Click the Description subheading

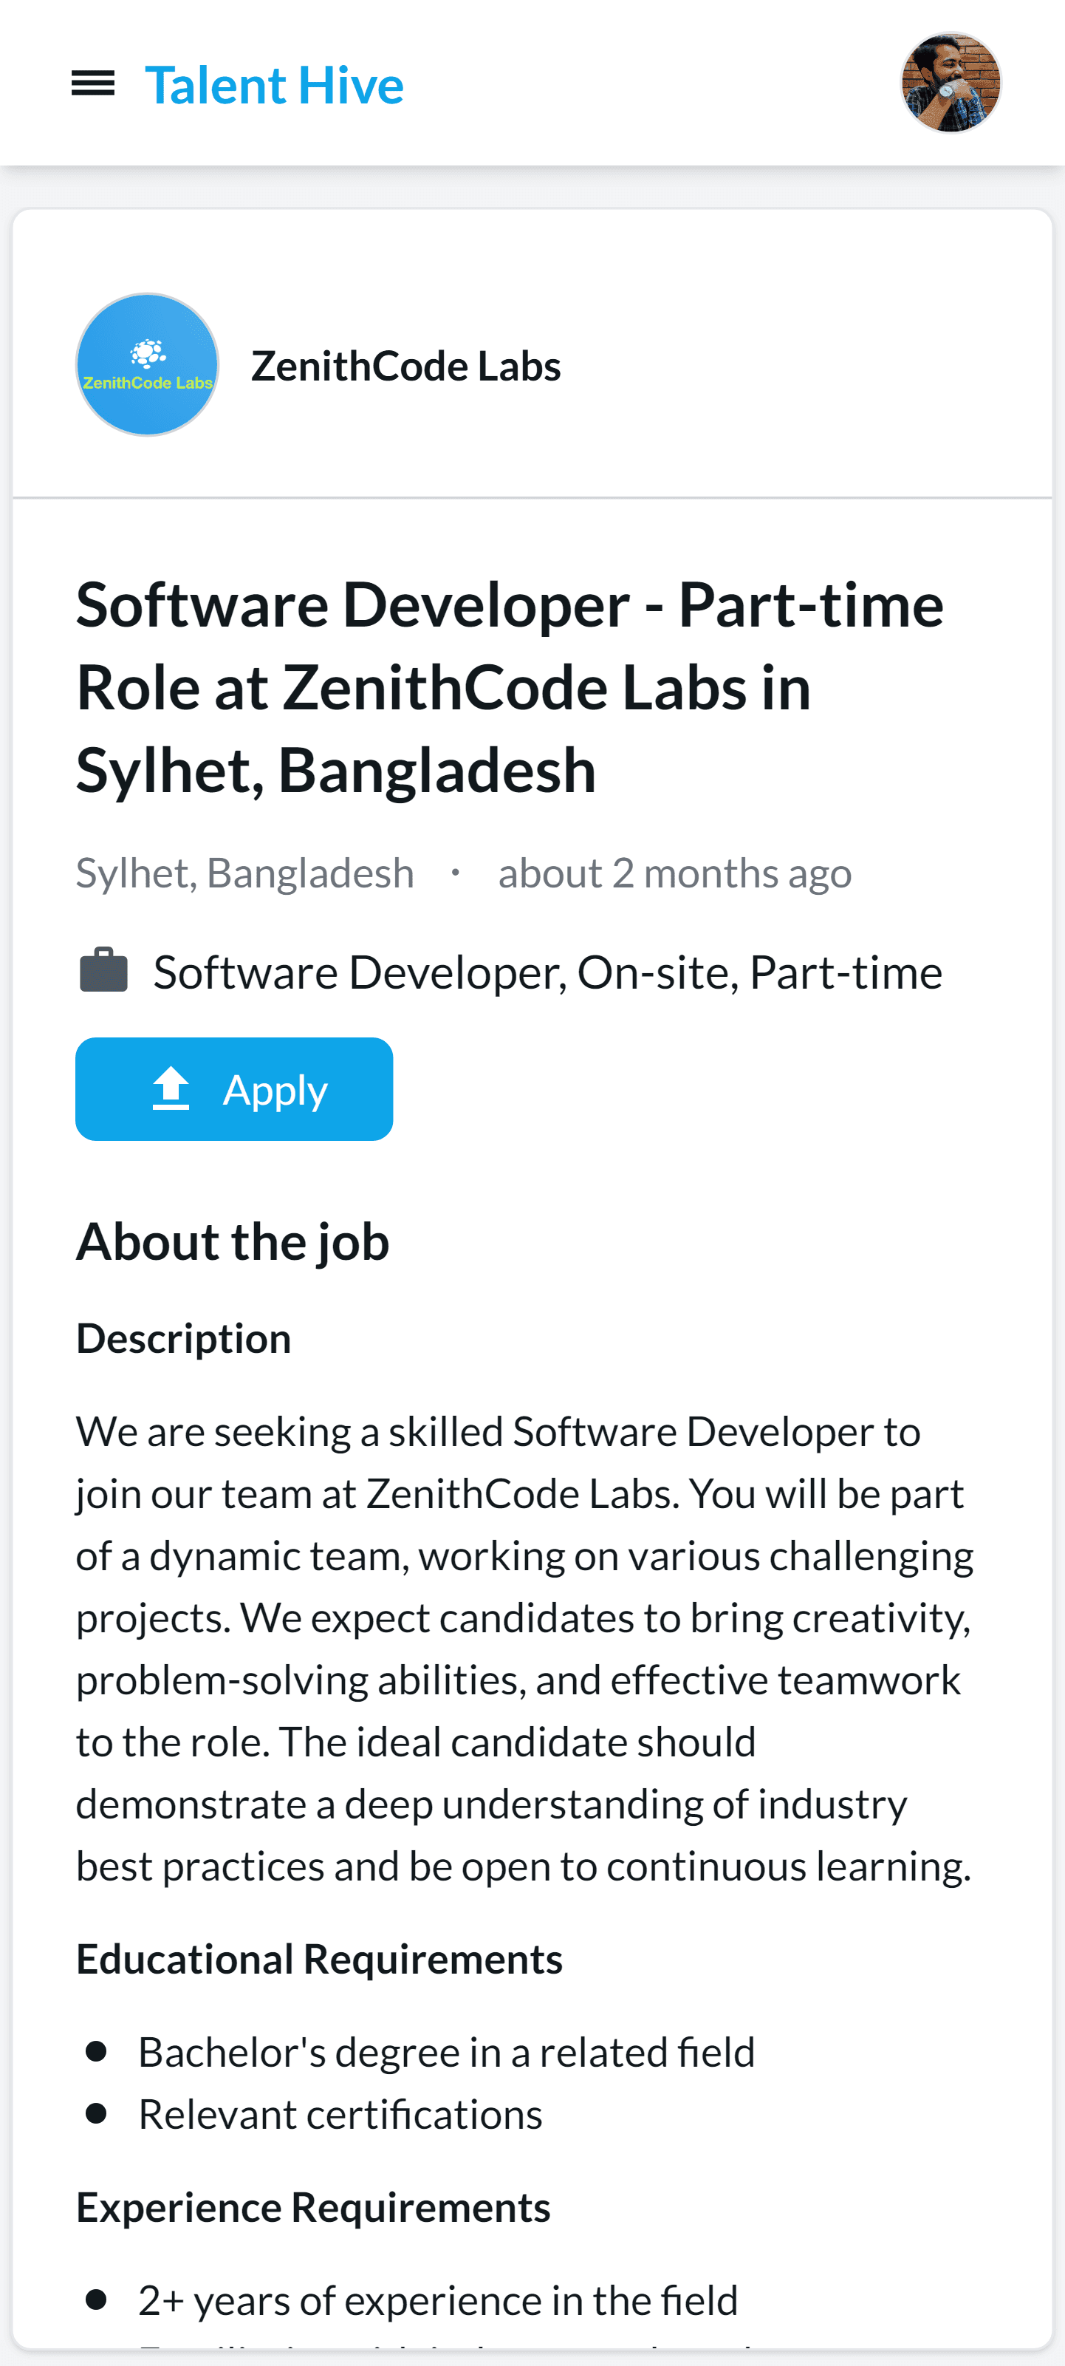184,1338
